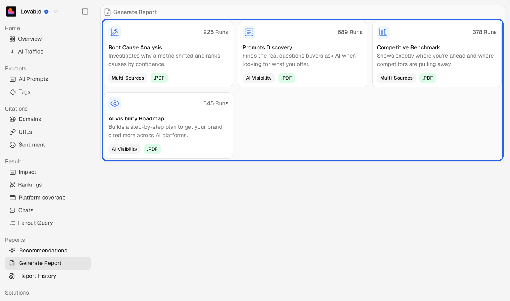Click the Lovable logo icon
The height and width of the screenshot is (301, 510).
point(11,12)
